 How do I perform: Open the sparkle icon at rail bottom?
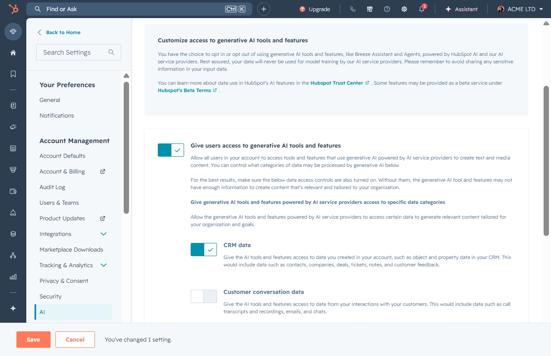(x=13, y=308)
